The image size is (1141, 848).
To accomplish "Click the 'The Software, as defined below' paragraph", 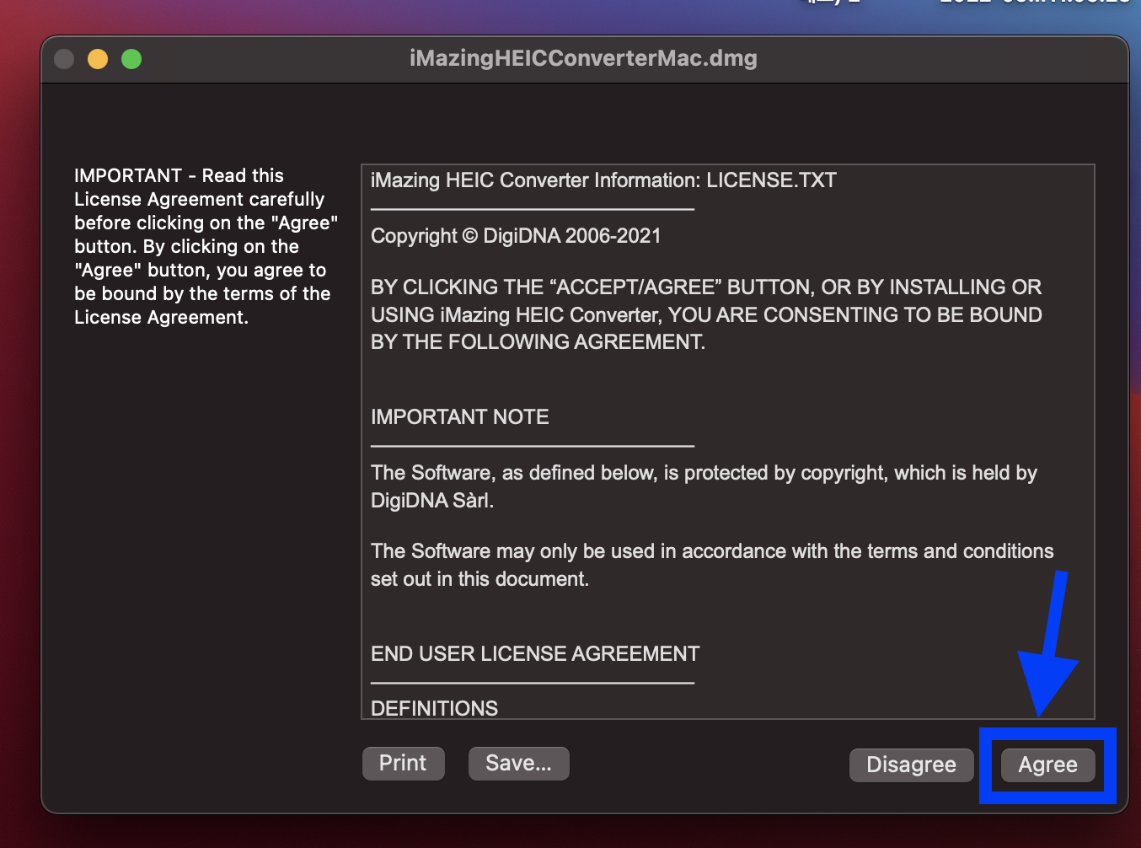I will 704,486.
